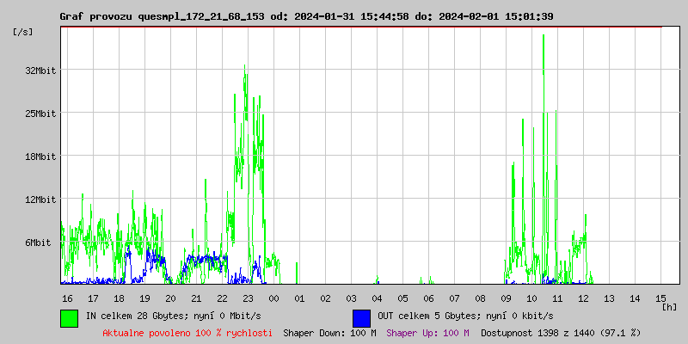Image resolution: width=688 pixels, height=344 pixels.
Task: Click the purple 'Shaper Up: 100 M' text
Action: [427, 333]
